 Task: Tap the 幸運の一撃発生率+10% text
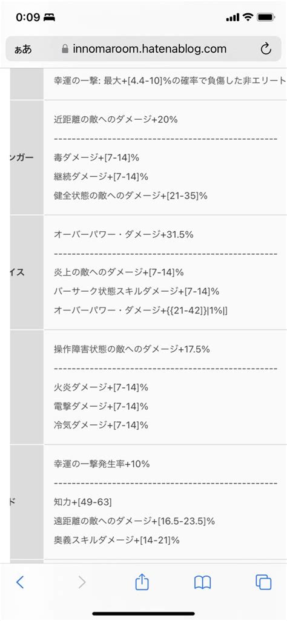(x=102, y=464)
